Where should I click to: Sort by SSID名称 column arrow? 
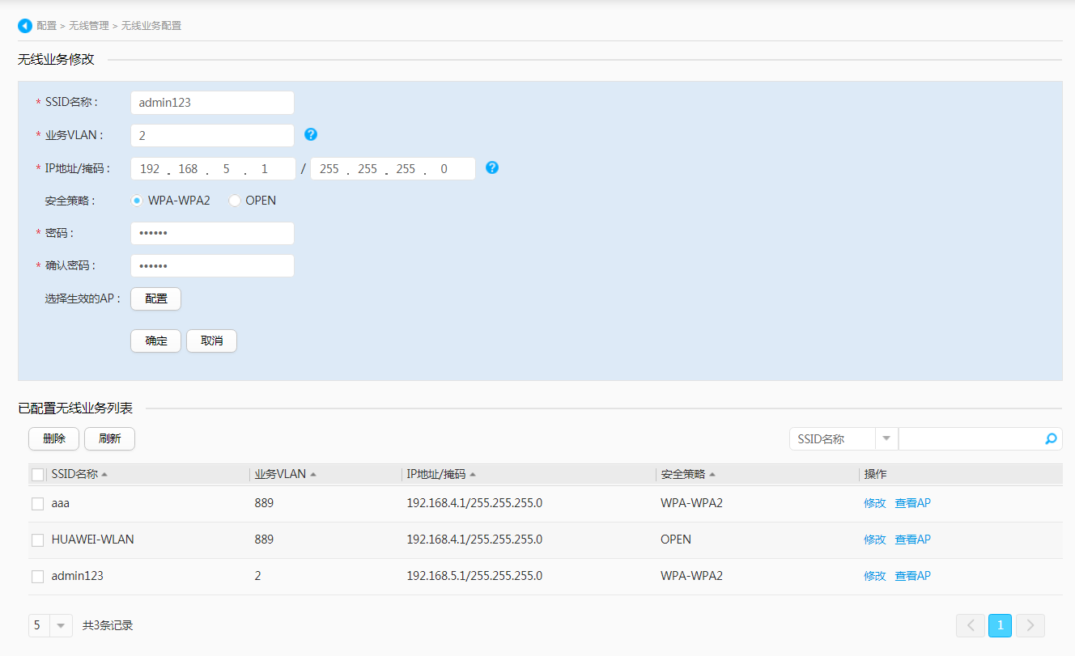(x=104, y=475)
